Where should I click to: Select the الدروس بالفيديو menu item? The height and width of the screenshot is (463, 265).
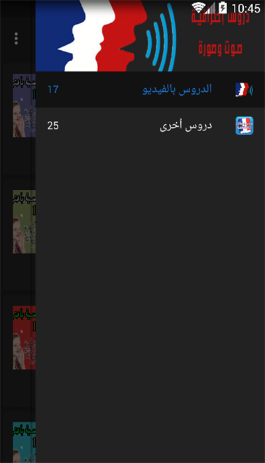tap(150, 89)
